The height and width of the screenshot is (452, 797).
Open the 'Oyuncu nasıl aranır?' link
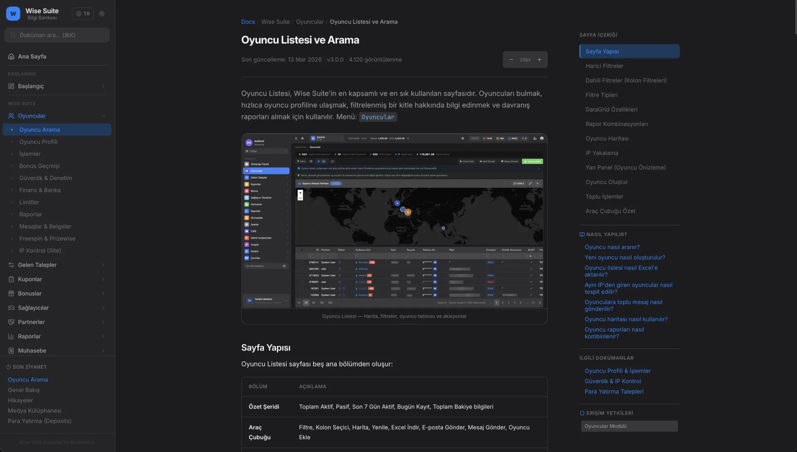[612, 247]
